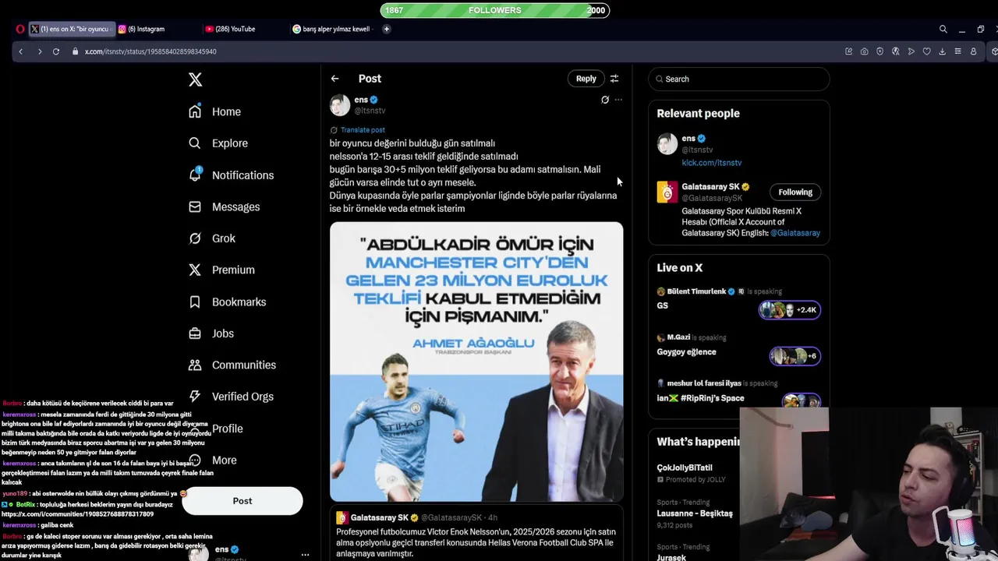
Task: Open reply sorting options icon
Action: 614,79
